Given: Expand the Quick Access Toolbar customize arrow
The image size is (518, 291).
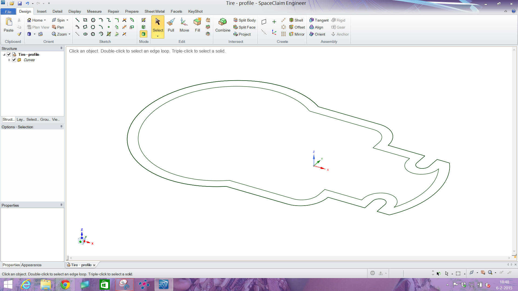Looking at the screenshot, I should pos(49,4).
